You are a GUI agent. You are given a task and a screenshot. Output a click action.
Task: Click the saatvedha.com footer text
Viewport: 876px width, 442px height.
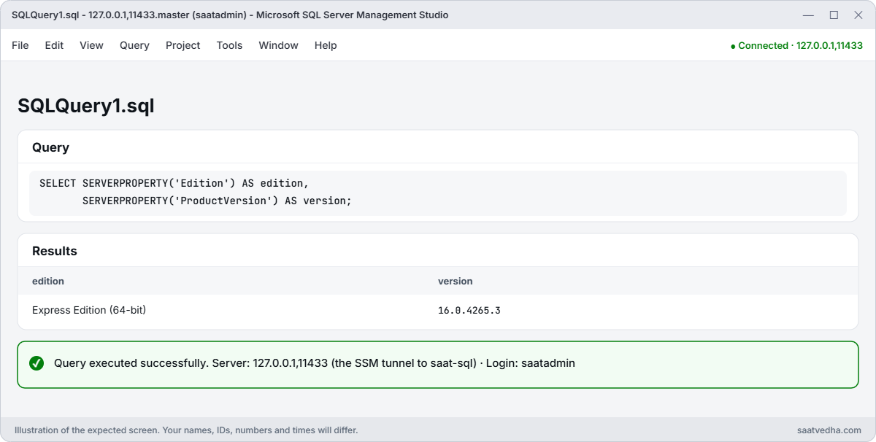(829, 430)
